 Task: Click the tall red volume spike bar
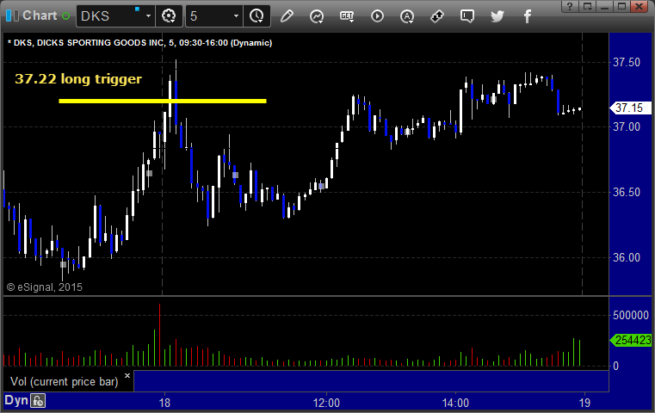[x=159, y=335]
